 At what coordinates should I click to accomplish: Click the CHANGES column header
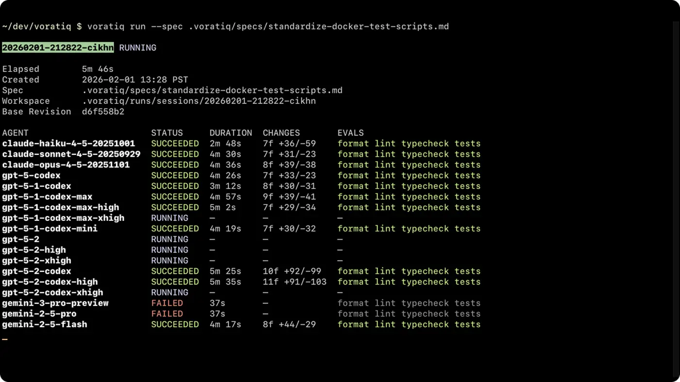tap(281, 133)
